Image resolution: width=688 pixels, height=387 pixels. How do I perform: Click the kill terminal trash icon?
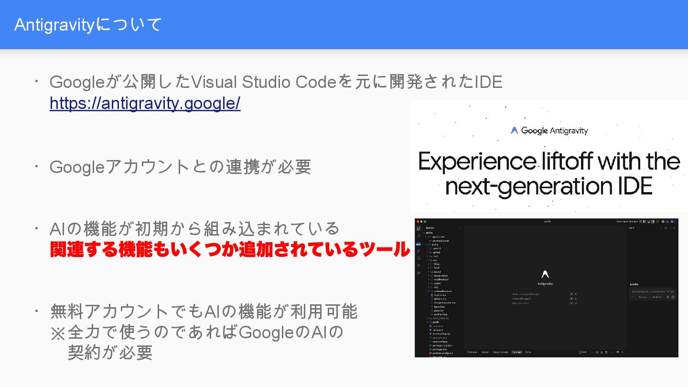[606, 352]
